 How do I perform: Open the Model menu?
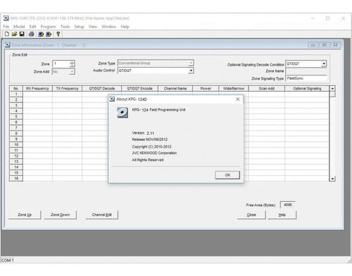tap(19, 27)
